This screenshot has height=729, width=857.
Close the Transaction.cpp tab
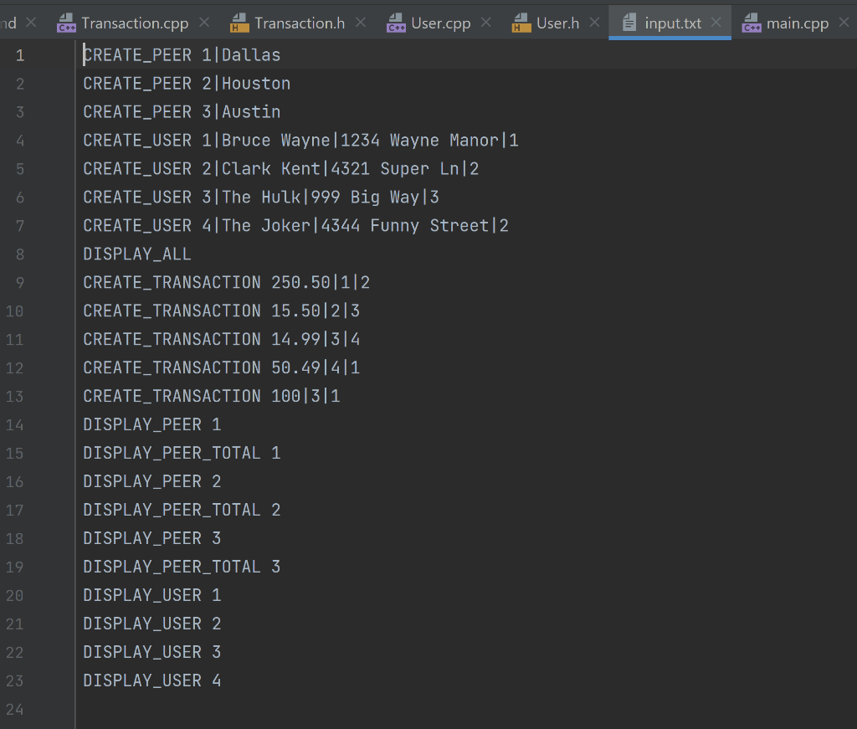coord(204,23)
